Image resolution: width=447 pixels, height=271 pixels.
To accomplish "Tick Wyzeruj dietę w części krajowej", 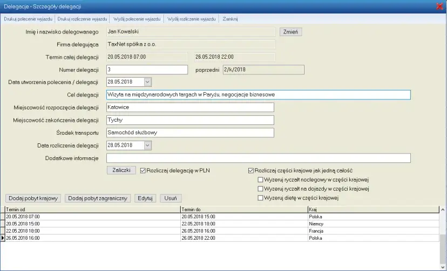I will pyautogui.click(x=261, y=198).
